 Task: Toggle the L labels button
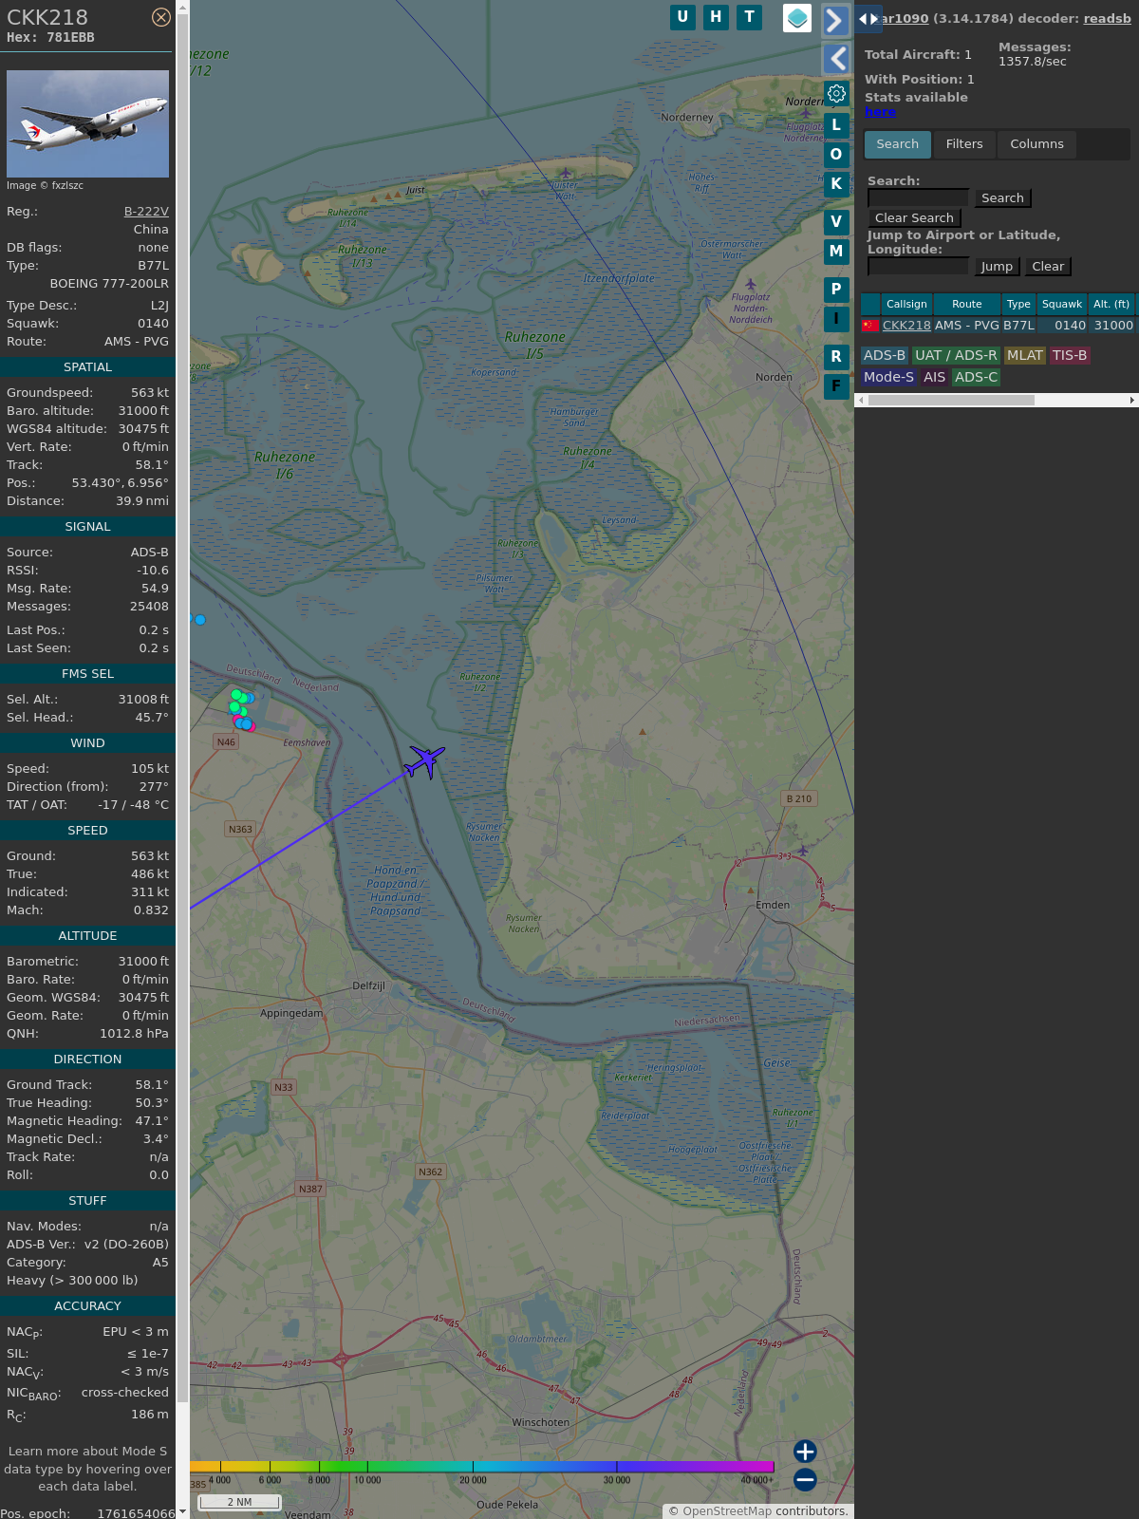[836, 124]
